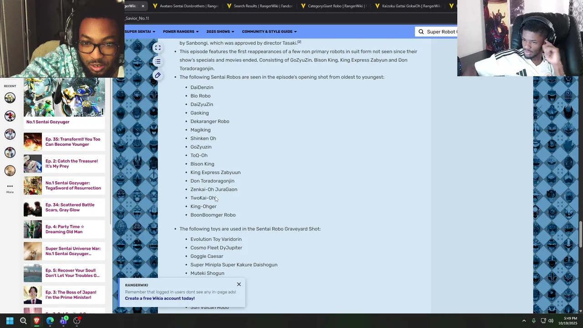Open Ep. 3: The Boss of Japan! link
This screenshot has width=583, height=328.
(71, 295)
